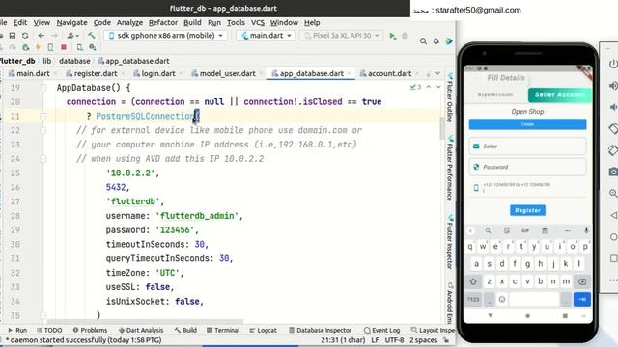The width and height of the screenshot is (618, 347).
Task: Click emulator home circle icon
Action: point(613,236)
